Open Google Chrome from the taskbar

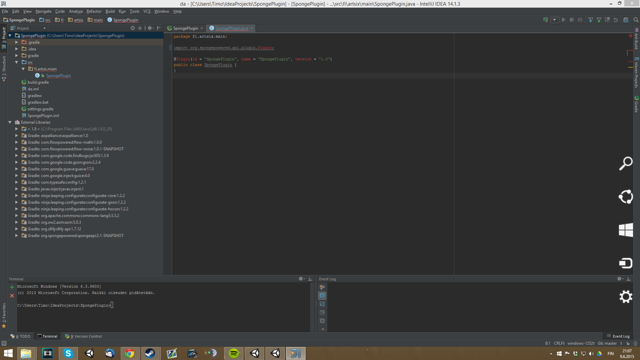coord(129,353)
